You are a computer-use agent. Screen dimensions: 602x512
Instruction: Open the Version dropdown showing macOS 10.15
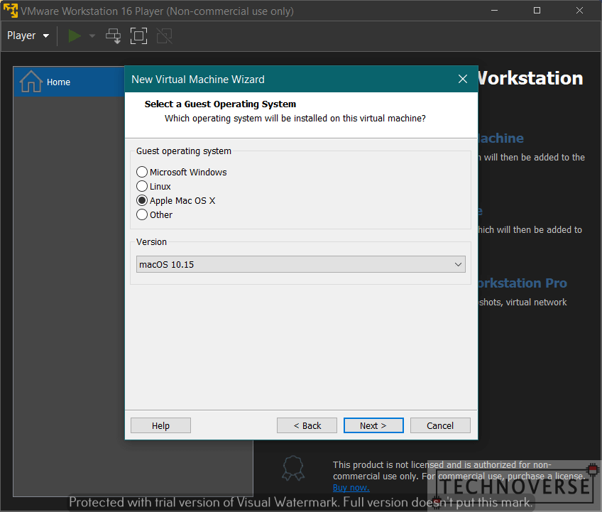tap(301, 265)
